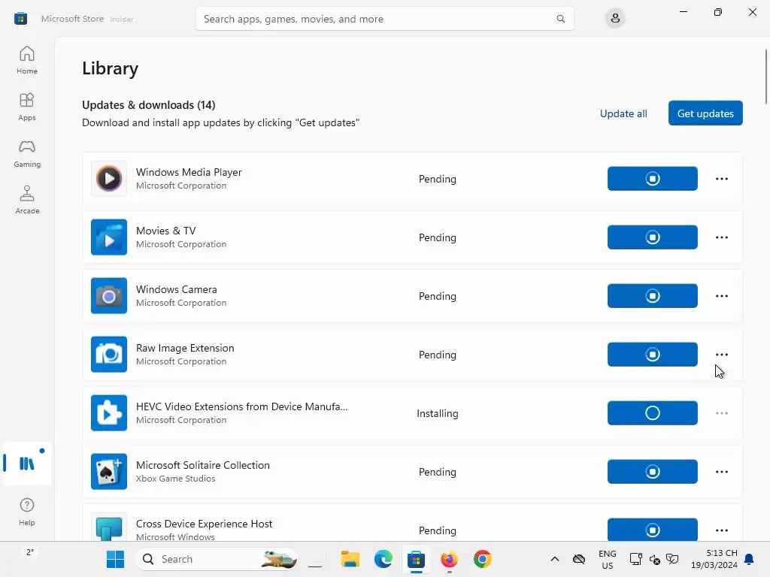Open the Raw Image Extension title text

point(185,348)
